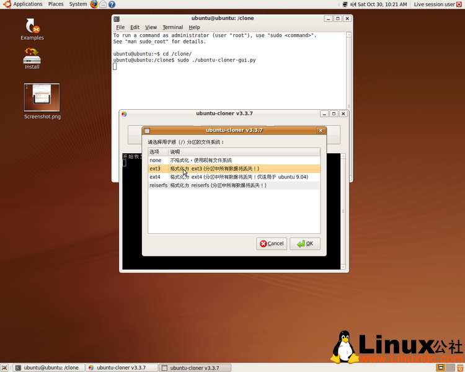Click the terminal window scrollbar up arrow
The image size is (465, 372).
point(348,35)
